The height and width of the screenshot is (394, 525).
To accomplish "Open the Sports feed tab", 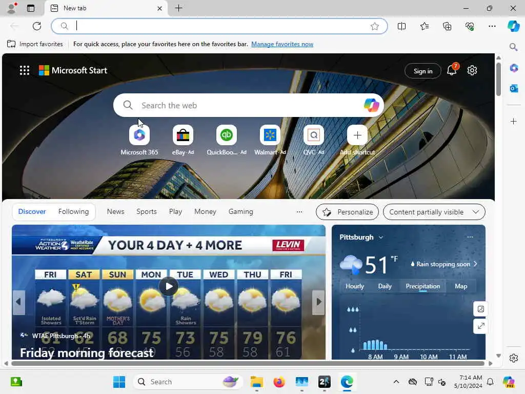I will click(146, 211).
